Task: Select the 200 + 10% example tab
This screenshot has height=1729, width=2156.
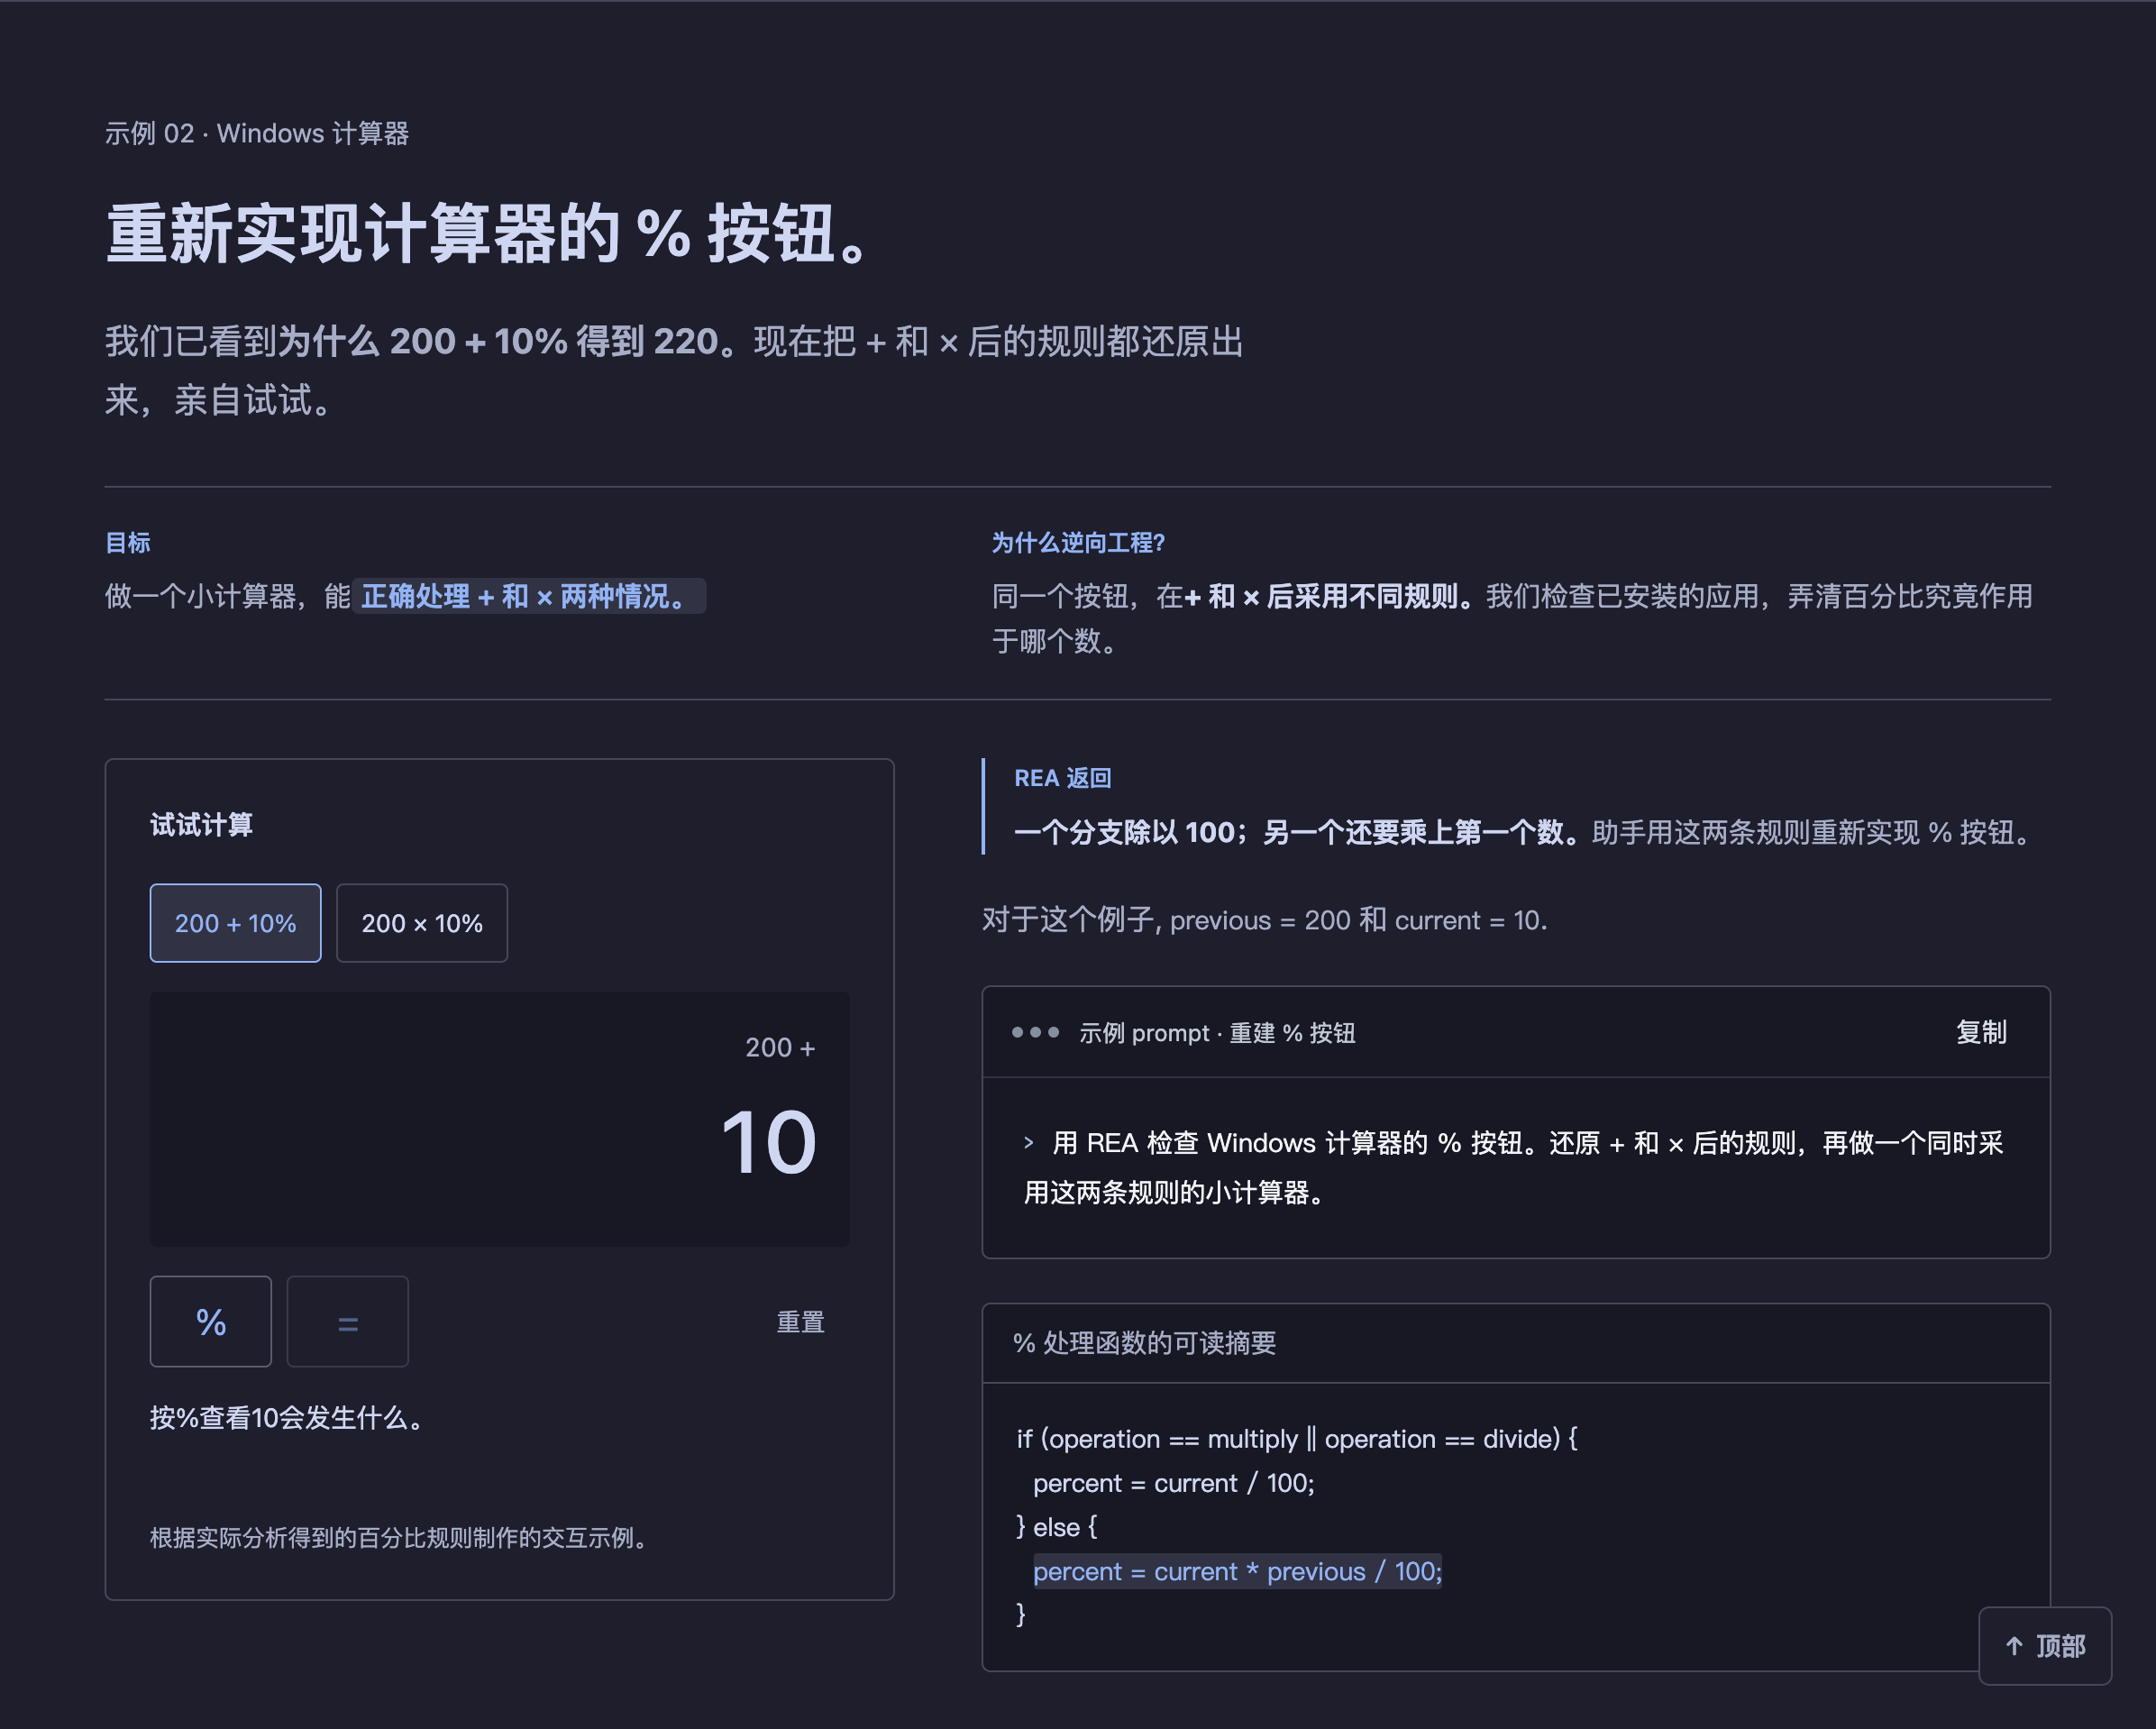Action: tap(235, 923)
